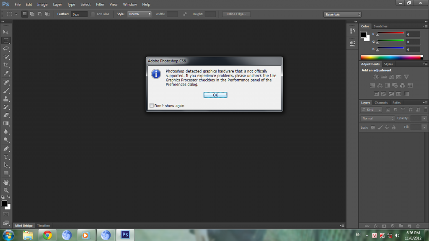Select the Brush tool
Image resolution: width=429 pixels, height=241 pixels.
[6, 91]
